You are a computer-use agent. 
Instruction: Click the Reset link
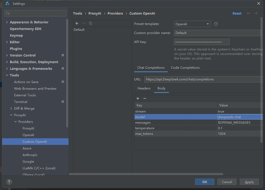237,13
